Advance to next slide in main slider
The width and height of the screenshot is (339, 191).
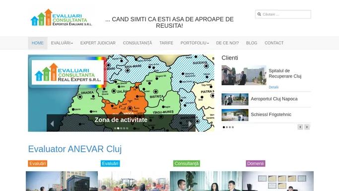(x=190, y=124)
